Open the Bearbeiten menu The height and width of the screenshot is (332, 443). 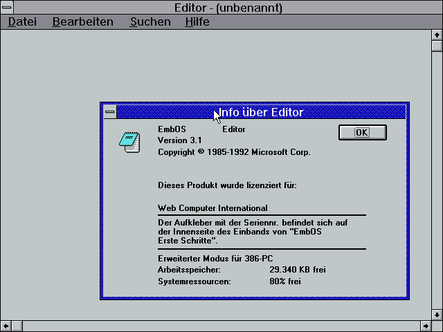click(82, 21)
